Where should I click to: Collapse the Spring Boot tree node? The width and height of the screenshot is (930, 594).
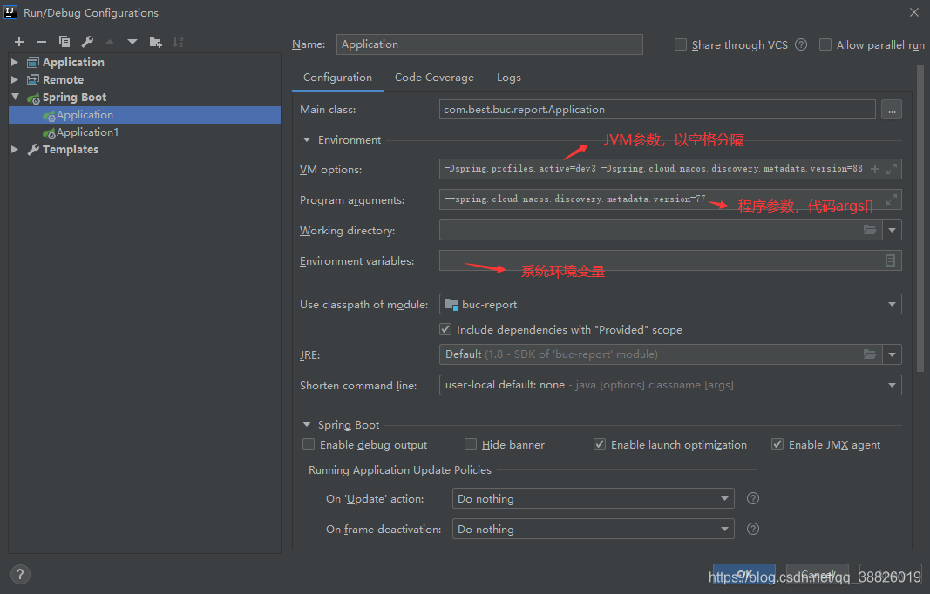[15, 97]
